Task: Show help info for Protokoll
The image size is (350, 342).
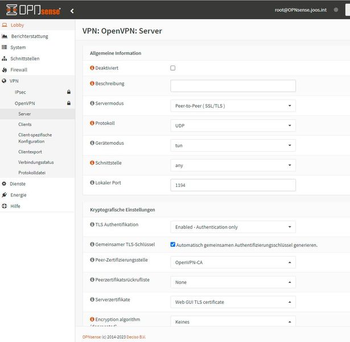Action: [x=92, y=123]
